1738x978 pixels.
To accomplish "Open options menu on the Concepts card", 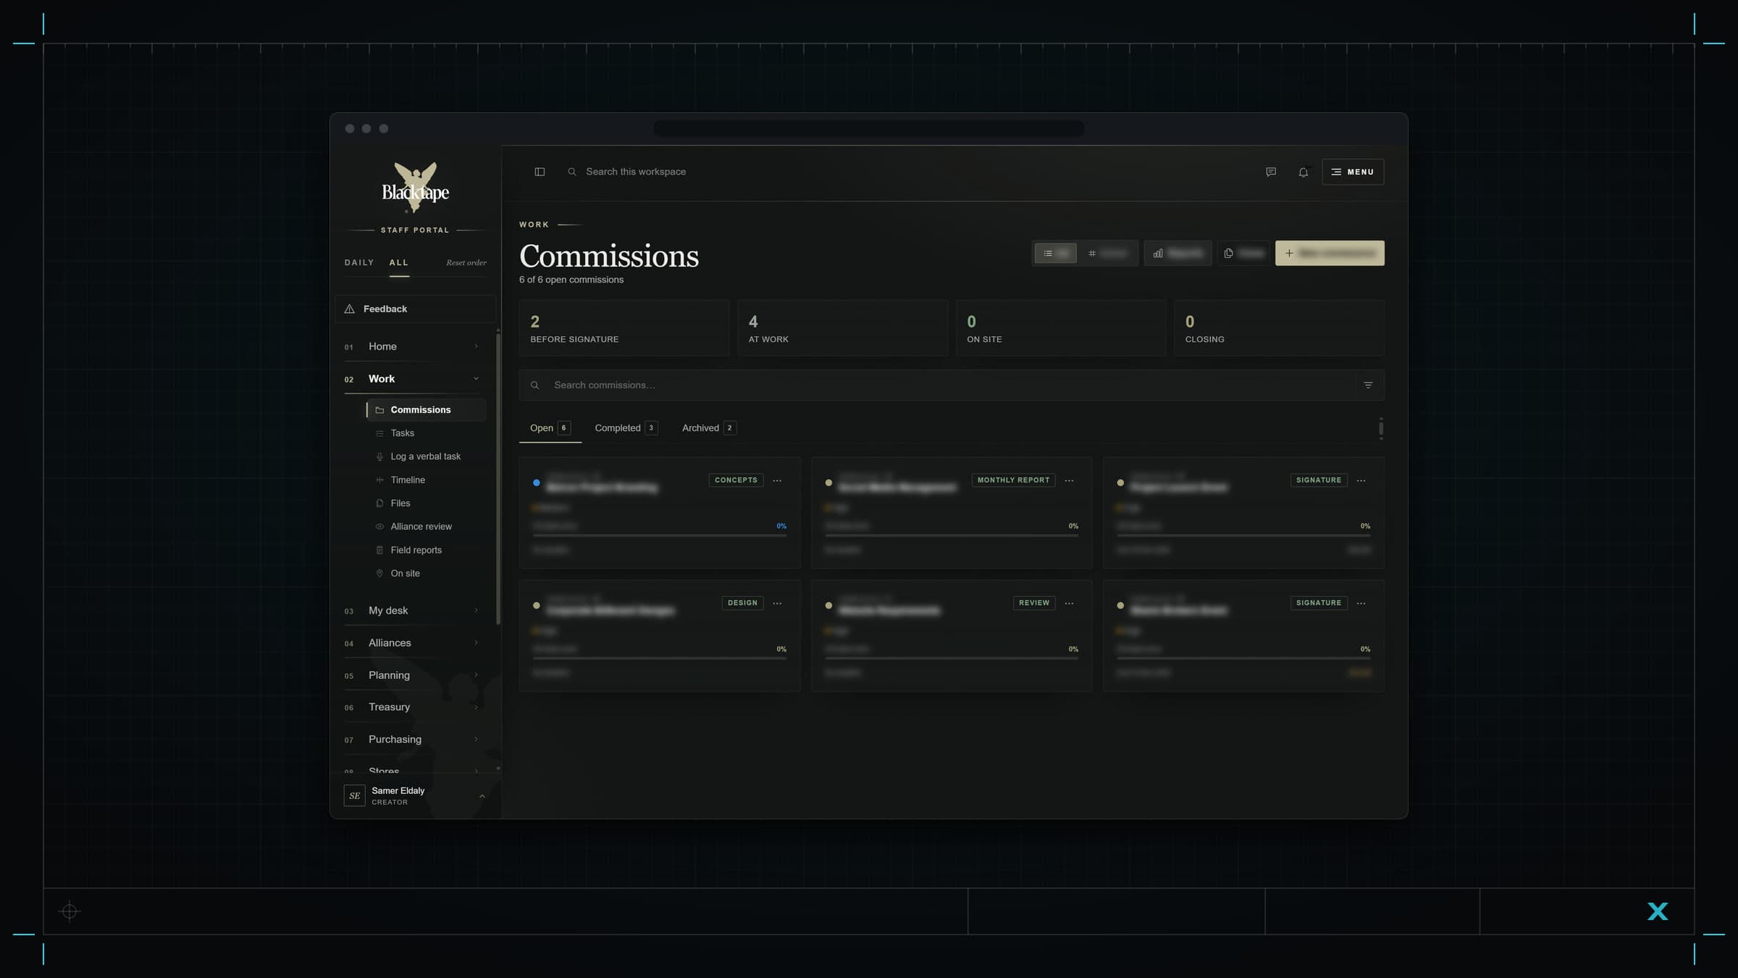I will 777,480.
